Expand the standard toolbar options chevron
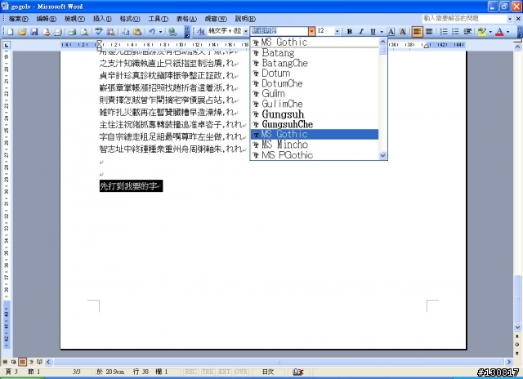The width and height of the screenshot is (523, 379). pos(187,32)
